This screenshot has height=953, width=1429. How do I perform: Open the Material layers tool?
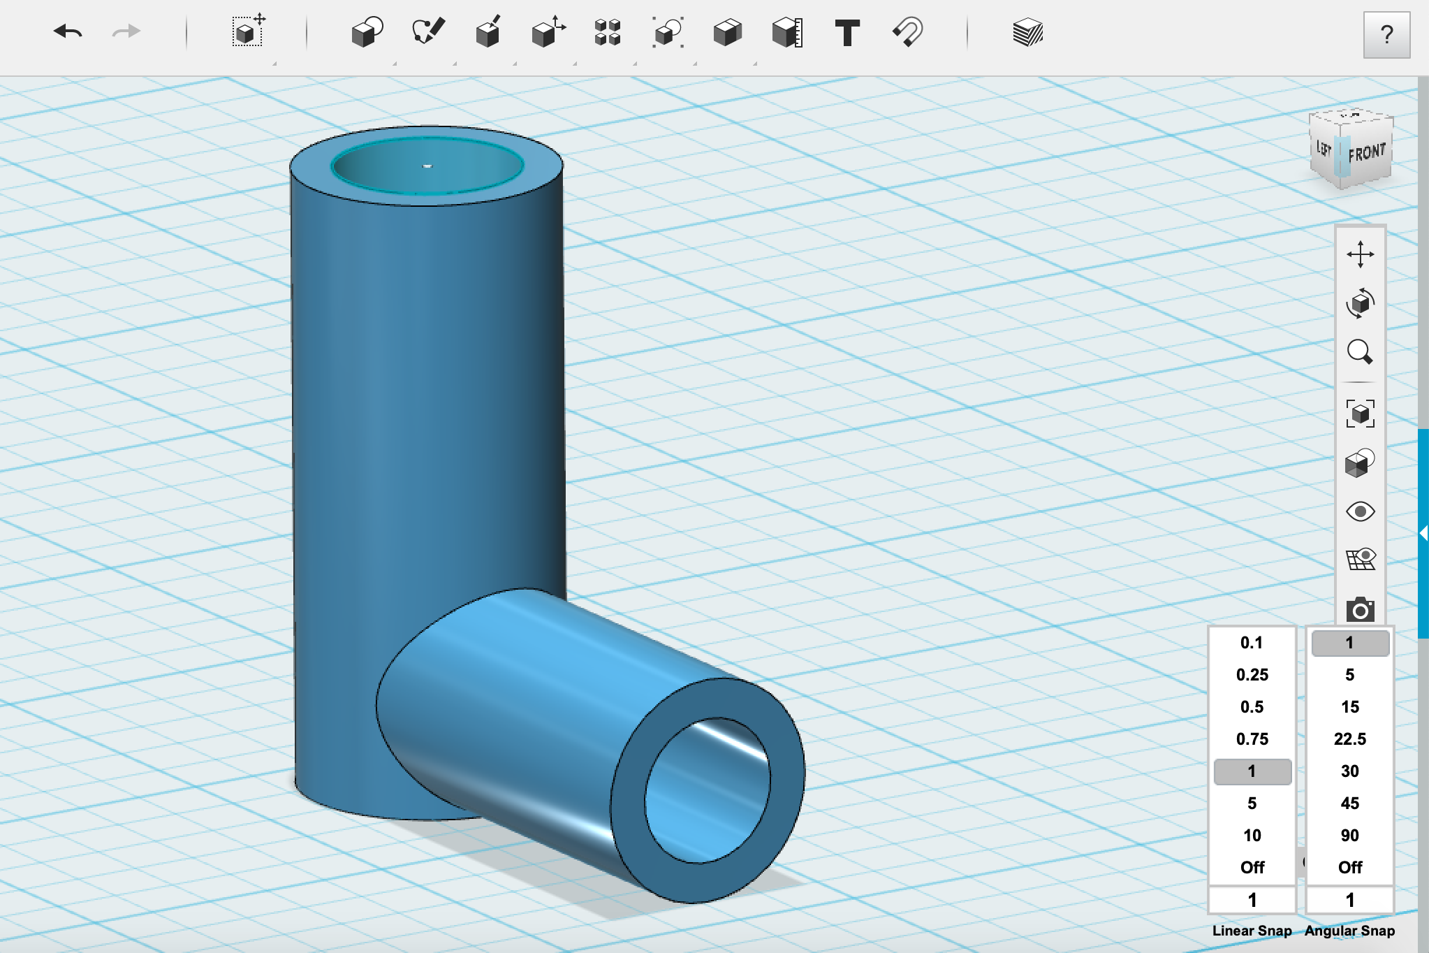[x=1027, y=33]
